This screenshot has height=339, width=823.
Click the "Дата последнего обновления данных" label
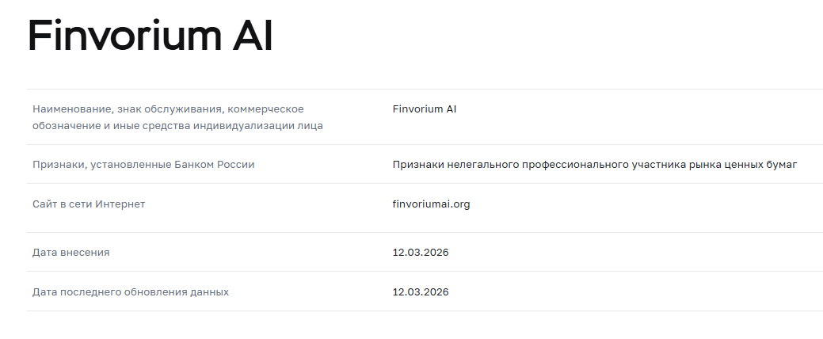[131, 291]
